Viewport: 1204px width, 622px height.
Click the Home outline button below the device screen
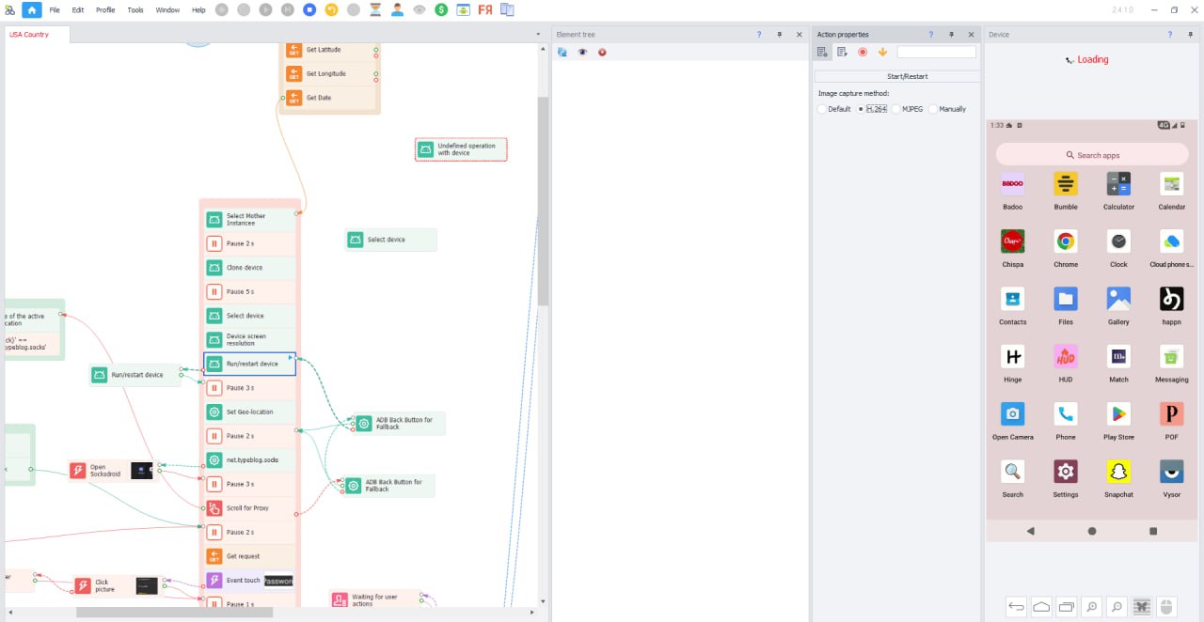click(1041, 607)
